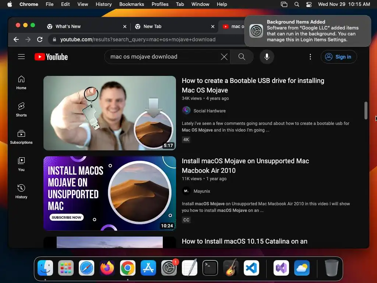The image size is (377, 283).
Task: Open the You section in the sidebar
Action: coord(21,164)
